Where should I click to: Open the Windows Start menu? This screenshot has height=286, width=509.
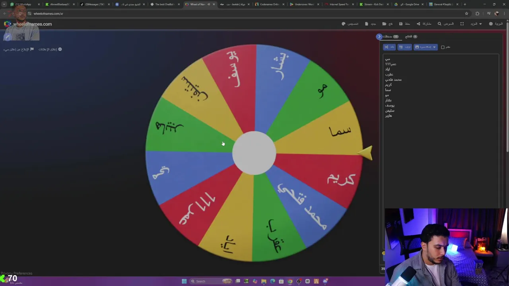pos(184,281)
